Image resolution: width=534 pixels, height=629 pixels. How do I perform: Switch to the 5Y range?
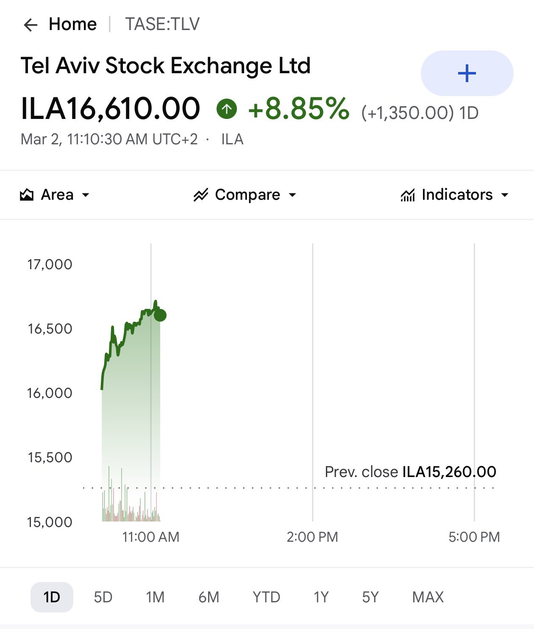[370, 597]
